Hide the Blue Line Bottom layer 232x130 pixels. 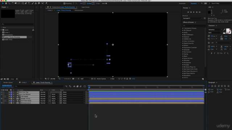pos(1,94)
